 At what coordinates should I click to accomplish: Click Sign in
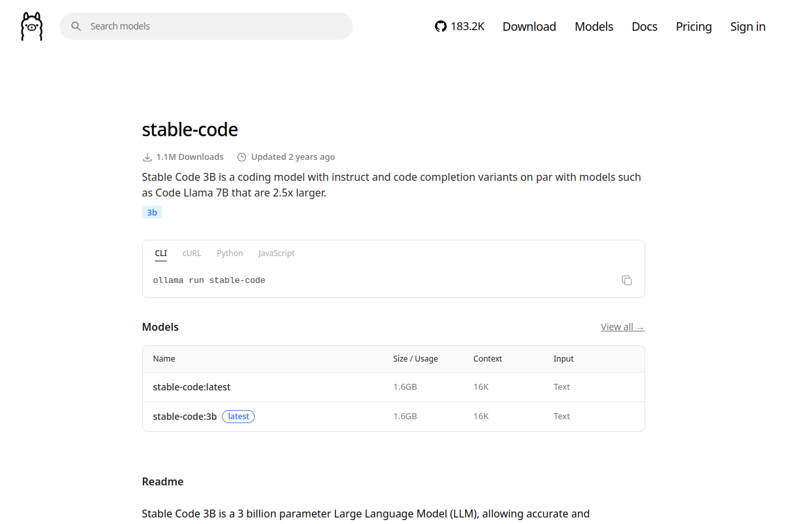748,26
